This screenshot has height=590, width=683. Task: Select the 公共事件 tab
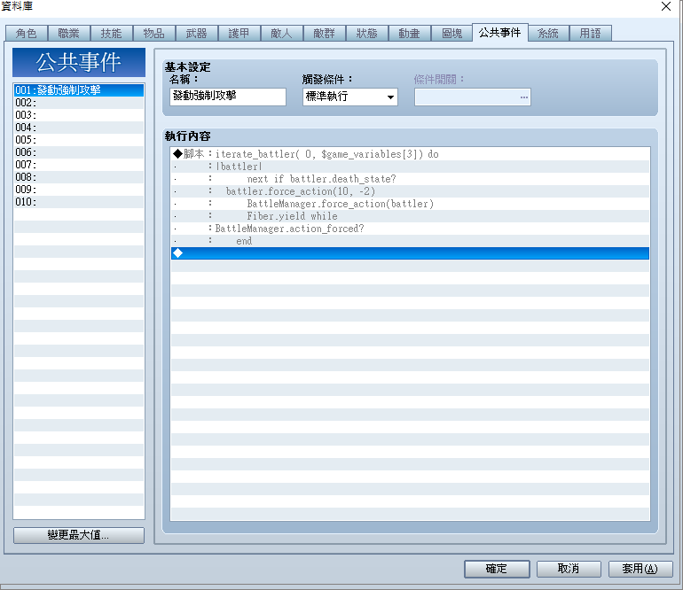[500, 33]
